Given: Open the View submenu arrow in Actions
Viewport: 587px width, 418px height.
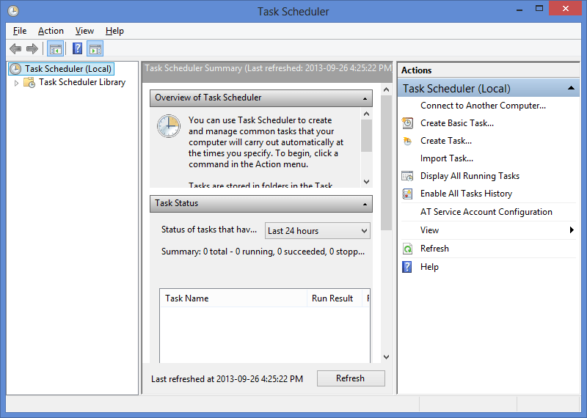Looking at the screenshot, I should click(x=572, y=230).
